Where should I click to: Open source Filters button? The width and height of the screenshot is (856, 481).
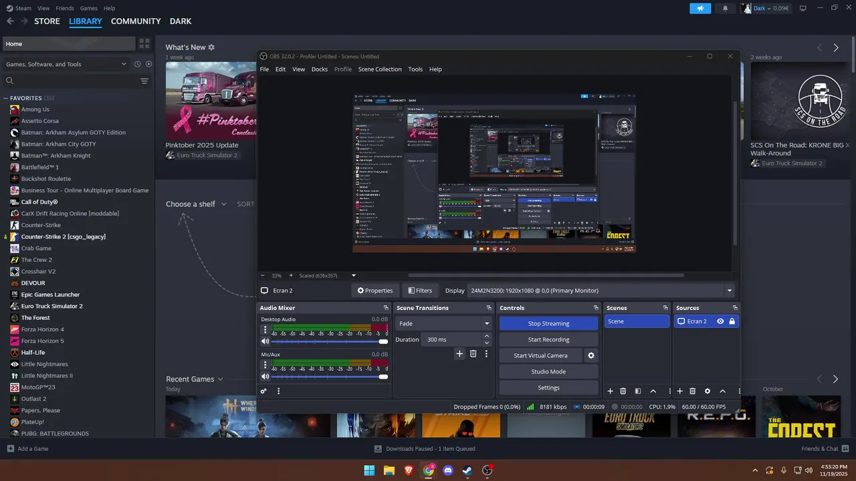(421, 291)
